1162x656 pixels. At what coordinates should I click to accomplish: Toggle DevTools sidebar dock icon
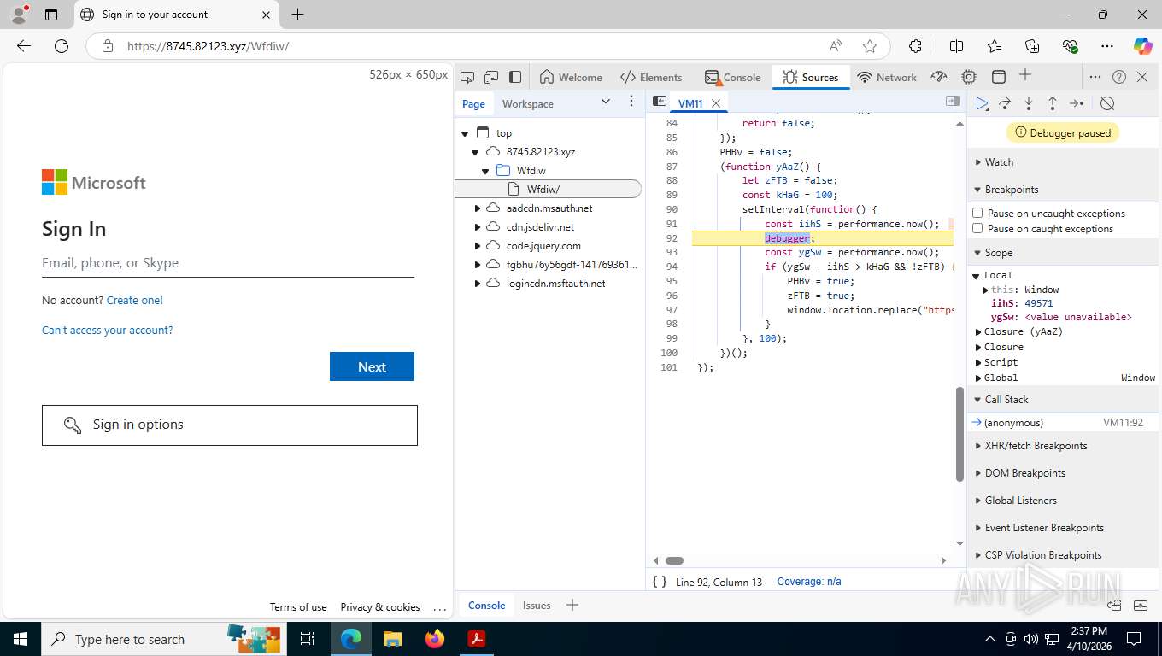(x=515, y=77)
